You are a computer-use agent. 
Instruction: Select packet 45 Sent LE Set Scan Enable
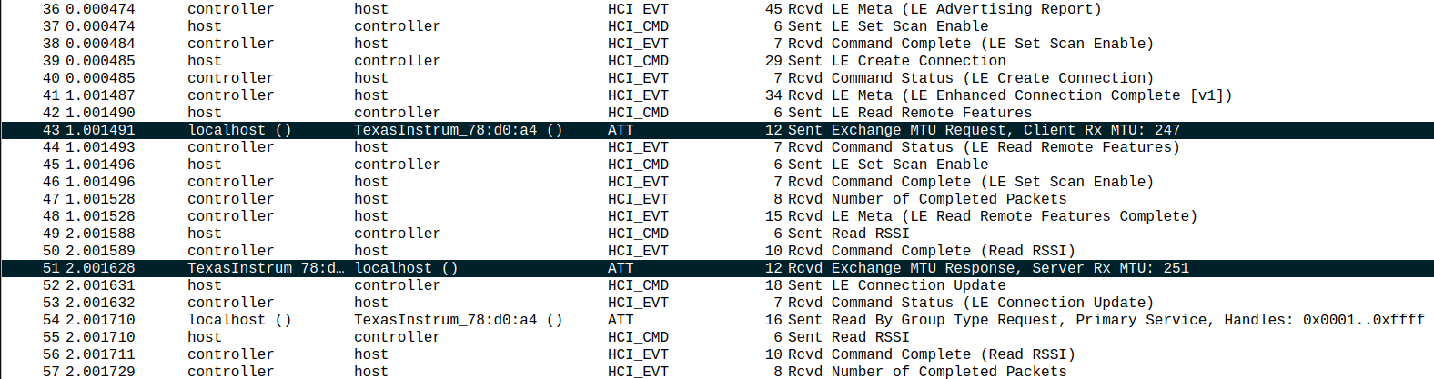point(910,165)
